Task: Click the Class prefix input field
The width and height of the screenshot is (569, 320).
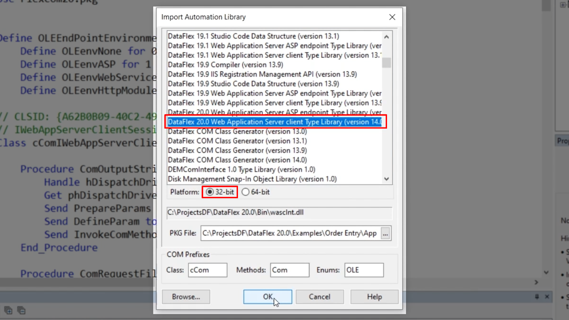Action: click(207, 270)
